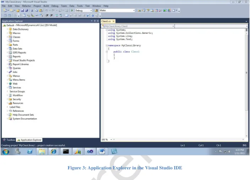Open the Tools menu
This screenshot has height=180, width=250.
click(x=80, y=6)
